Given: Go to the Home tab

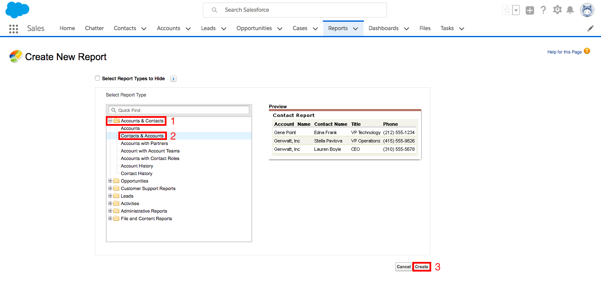Looking at the screenshot, I should click(x=67, y=28).
